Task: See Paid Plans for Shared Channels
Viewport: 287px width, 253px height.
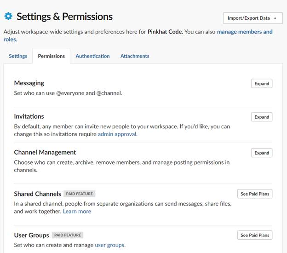Action: coord(255,194)
